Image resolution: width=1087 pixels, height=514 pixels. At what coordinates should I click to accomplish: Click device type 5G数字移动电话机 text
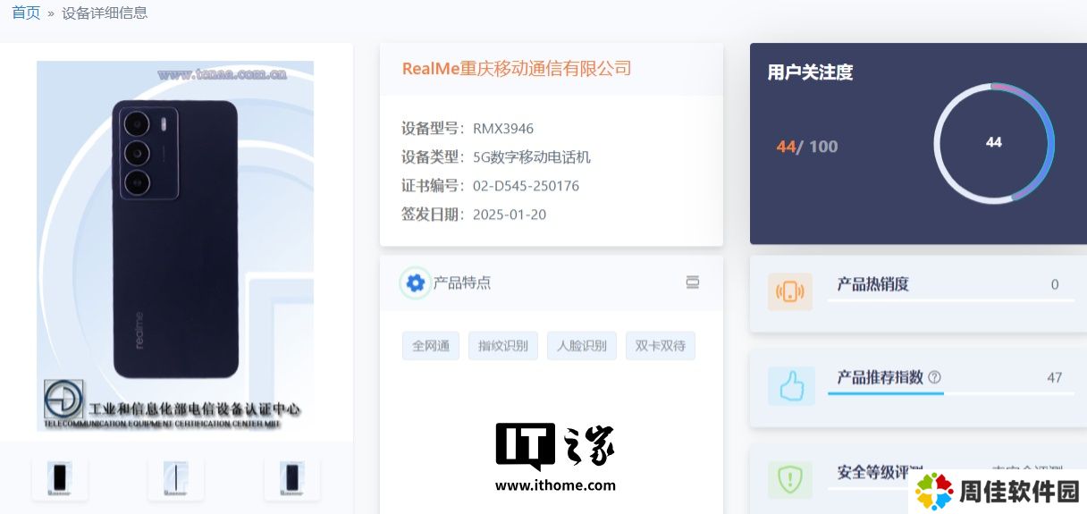pyautogui.click(x=532, y=157)
